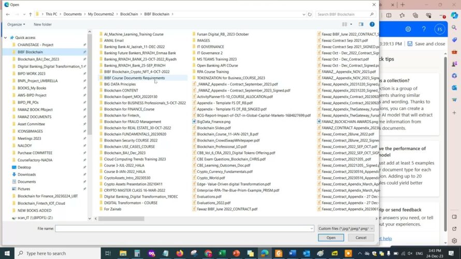Toggle the preview pane icon

coord(361,24)
